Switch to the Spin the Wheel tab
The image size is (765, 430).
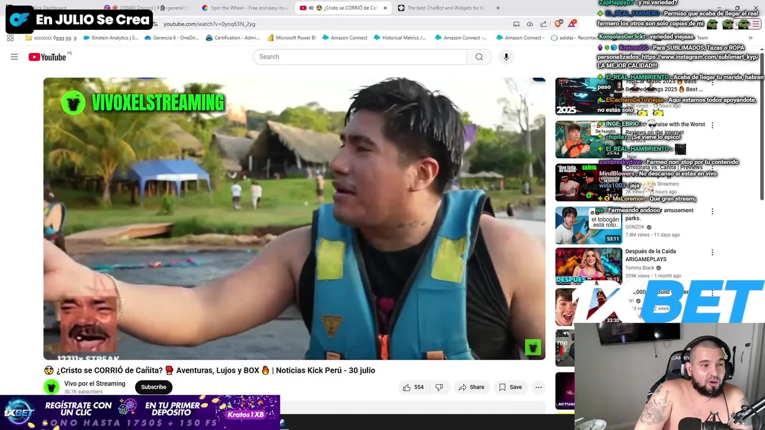click(245, 8)
